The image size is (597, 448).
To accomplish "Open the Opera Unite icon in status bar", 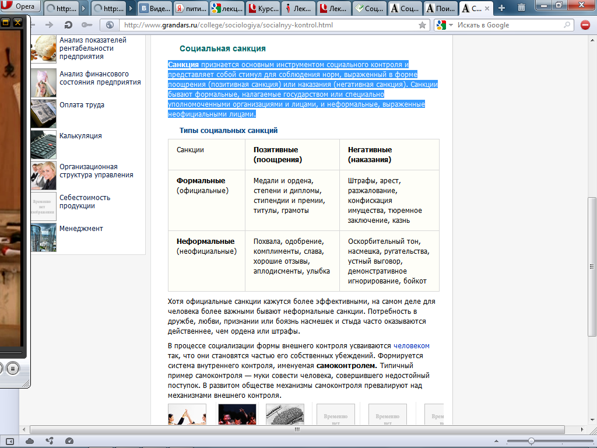I will point(50,441).
